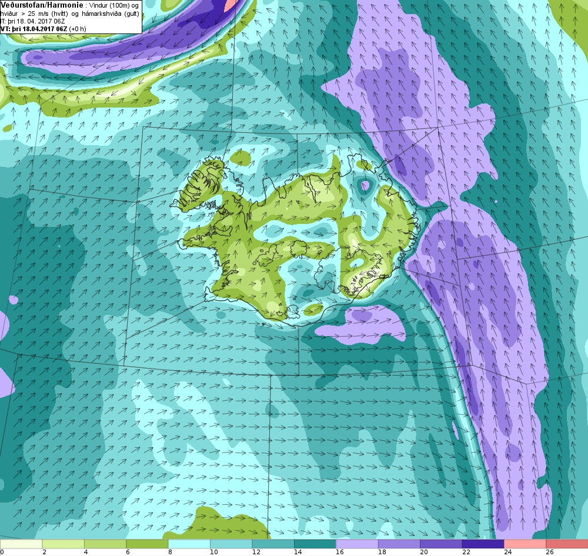Click the legend scale value '22'
The height and width of the screenshot is (556, 588).
click(466, 552)
